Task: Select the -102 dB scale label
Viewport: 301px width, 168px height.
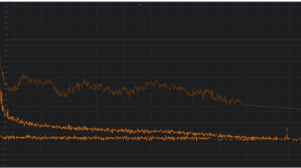Action: [x=4, y=133]
